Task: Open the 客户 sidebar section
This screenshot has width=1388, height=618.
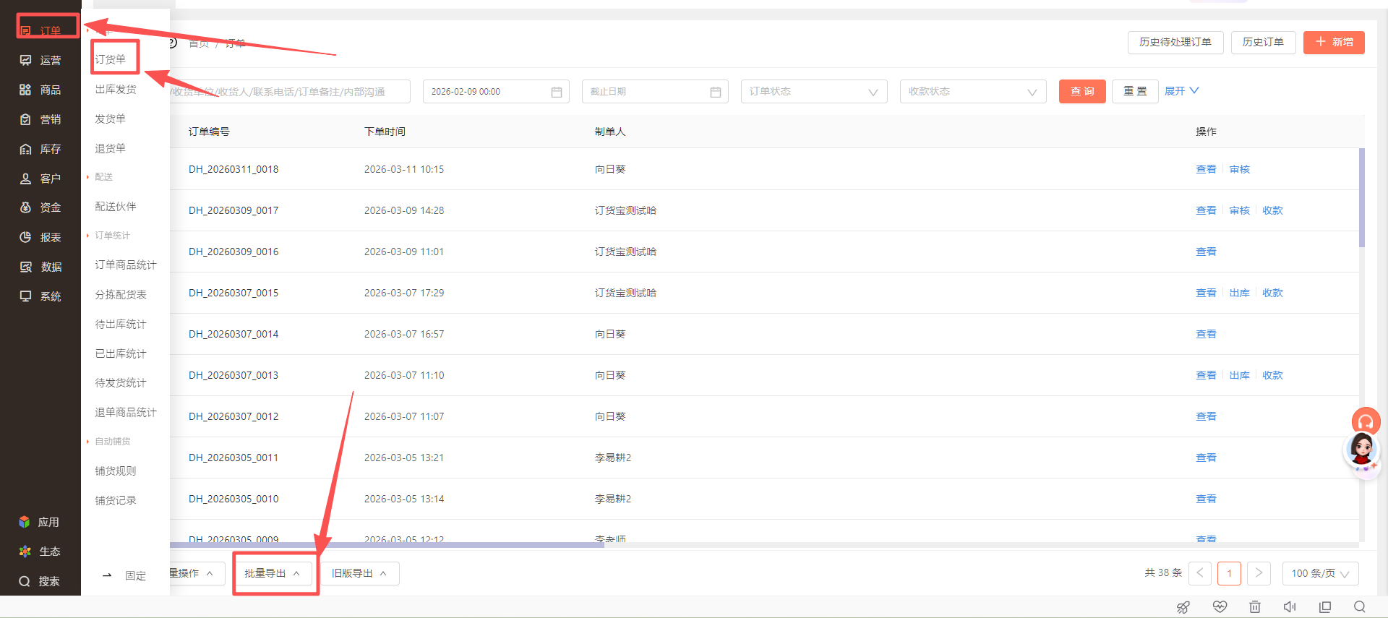Action: point(40,179)
